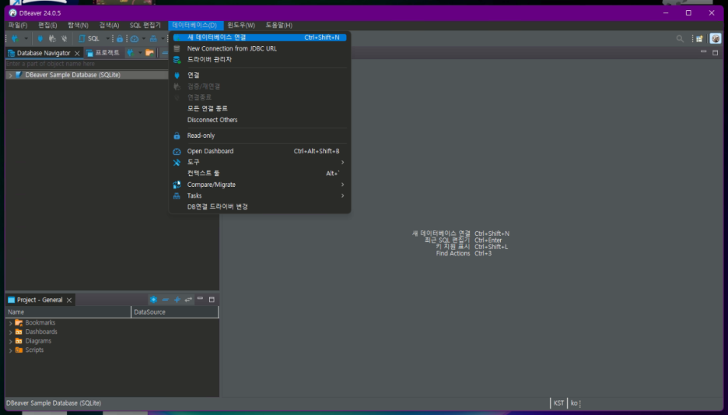
Task: Open the navigator new connection dropdown arrow
Action: [x=140, y=53]
